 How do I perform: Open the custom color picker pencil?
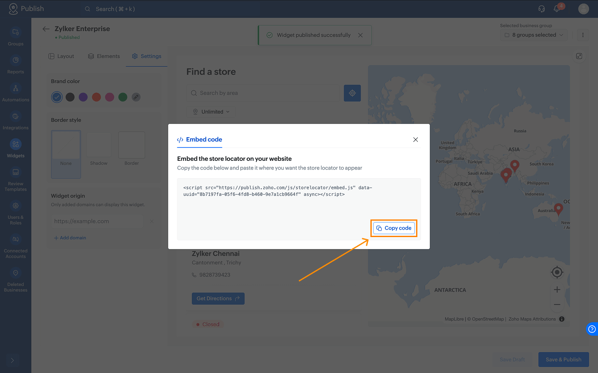(x=136, y=97)
